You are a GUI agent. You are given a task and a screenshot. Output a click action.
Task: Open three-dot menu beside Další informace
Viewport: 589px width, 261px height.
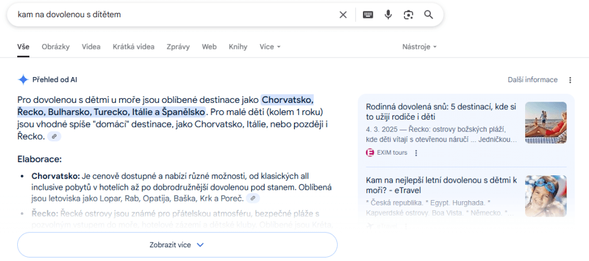tap(570, 80)
